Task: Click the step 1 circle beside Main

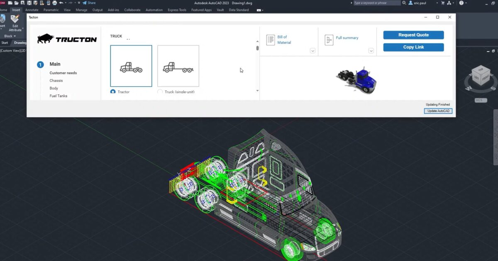Action: point(40,65)
